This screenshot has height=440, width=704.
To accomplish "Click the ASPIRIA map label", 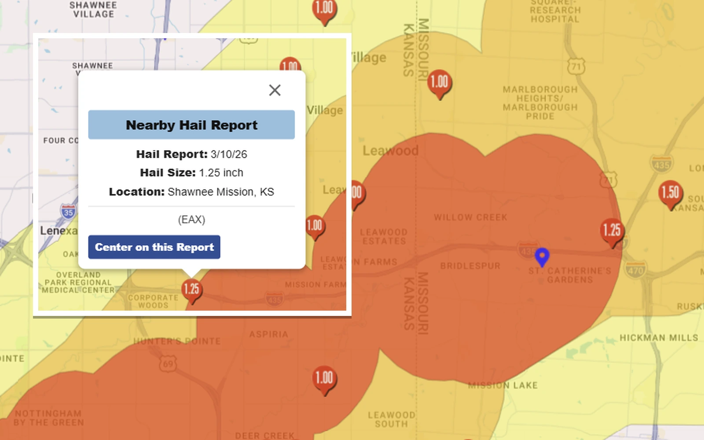I will pyautogui.click(x=269, y=334).
